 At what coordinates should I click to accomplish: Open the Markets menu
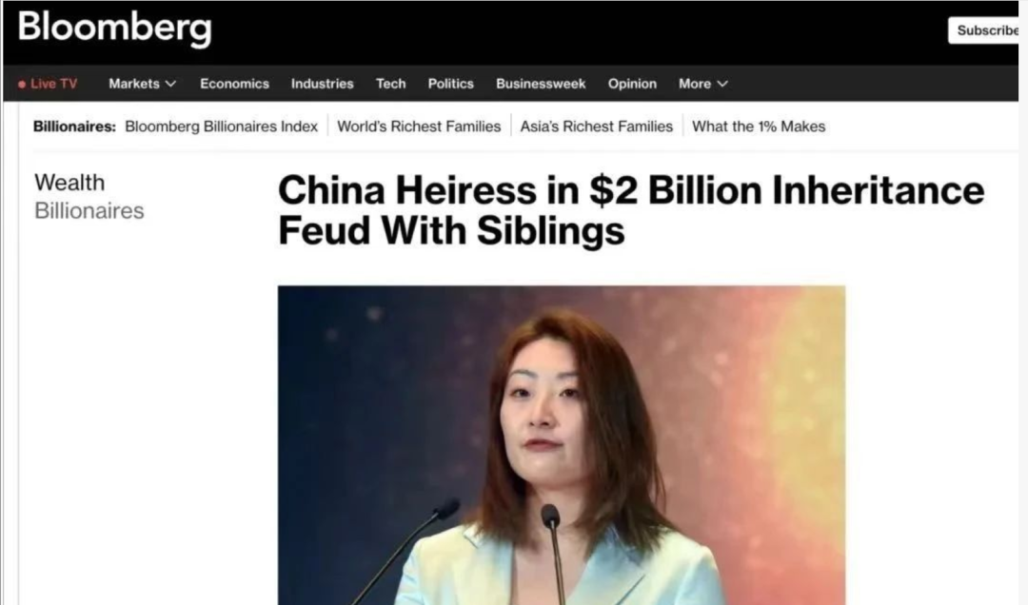coord(142,84)
